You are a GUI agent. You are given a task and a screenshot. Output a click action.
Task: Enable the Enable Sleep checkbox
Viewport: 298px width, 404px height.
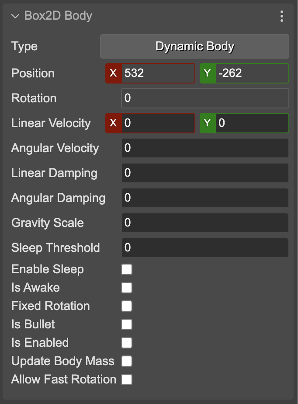pyautogui.click(x=127, y=269)
